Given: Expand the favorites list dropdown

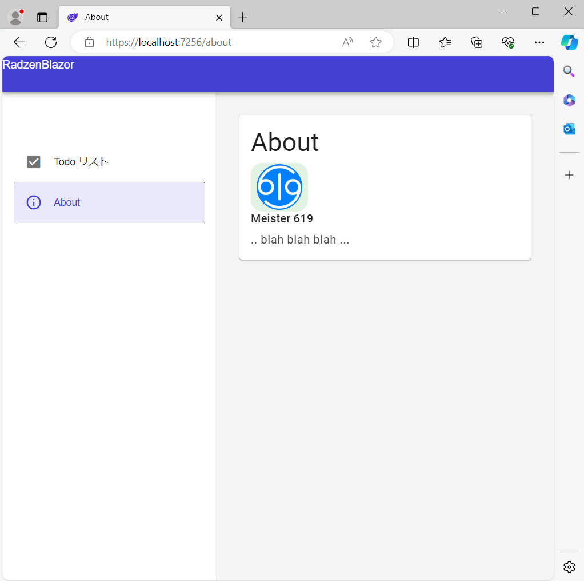Looking at the screenshot, I should coord(445,42).
